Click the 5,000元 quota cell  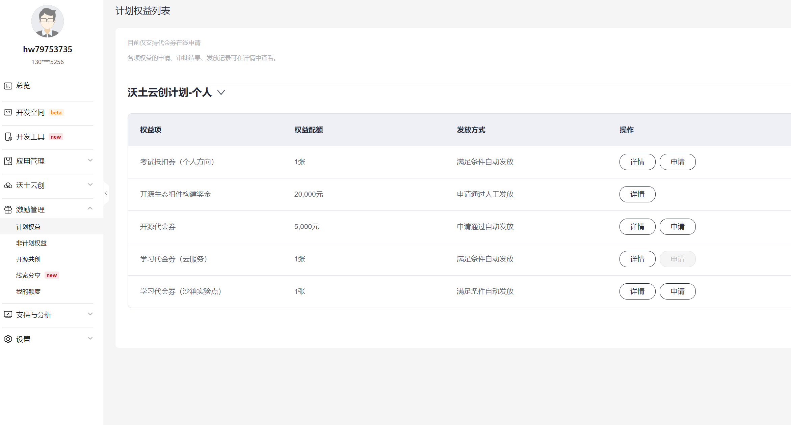coord(307,227)
